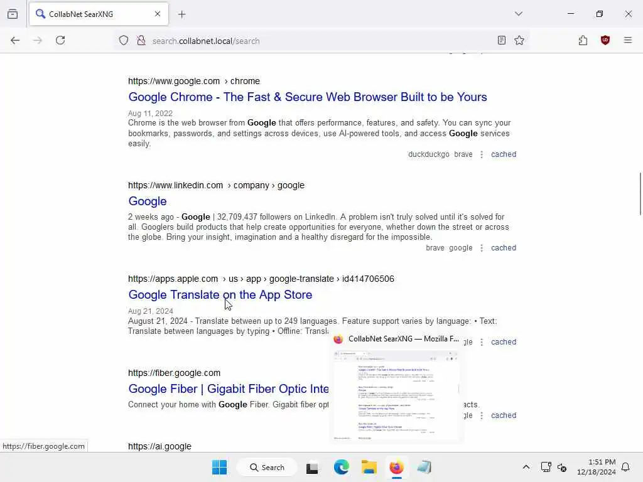Open Firefox View tab list icon

pyautogui.click(x=13, y=14)
